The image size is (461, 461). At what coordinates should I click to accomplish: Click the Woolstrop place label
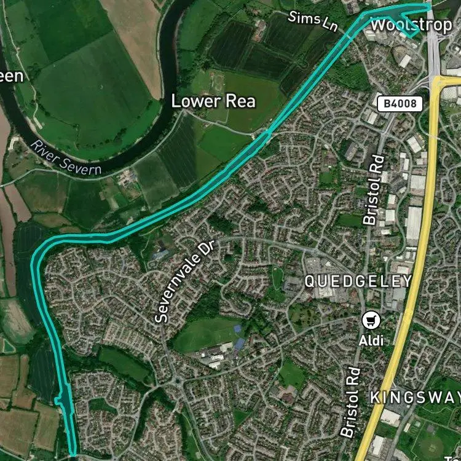pos(412,25)
